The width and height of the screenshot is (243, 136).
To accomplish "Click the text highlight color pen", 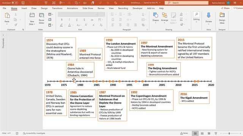I will pyautogui.click(x=62, y=25).
